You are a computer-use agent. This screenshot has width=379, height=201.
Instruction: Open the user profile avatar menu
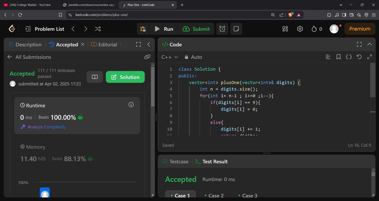[x=334, y=29]
